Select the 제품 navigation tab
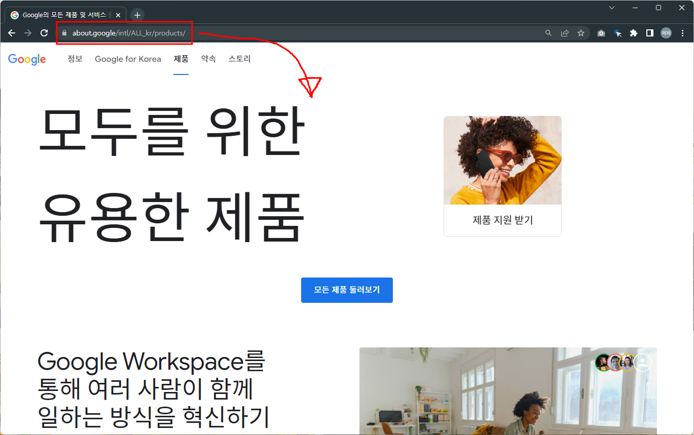This screenshot has width=694, height=435. (x=181, y=59)
